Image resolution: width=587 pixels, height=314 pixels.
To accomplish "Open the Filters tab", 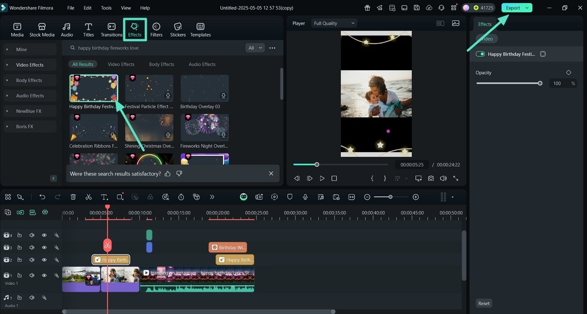I will (x=156, y=30).
